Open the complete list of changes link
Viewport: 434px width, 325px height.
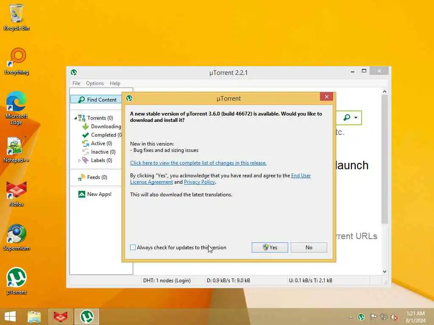(x=198, y=163)
